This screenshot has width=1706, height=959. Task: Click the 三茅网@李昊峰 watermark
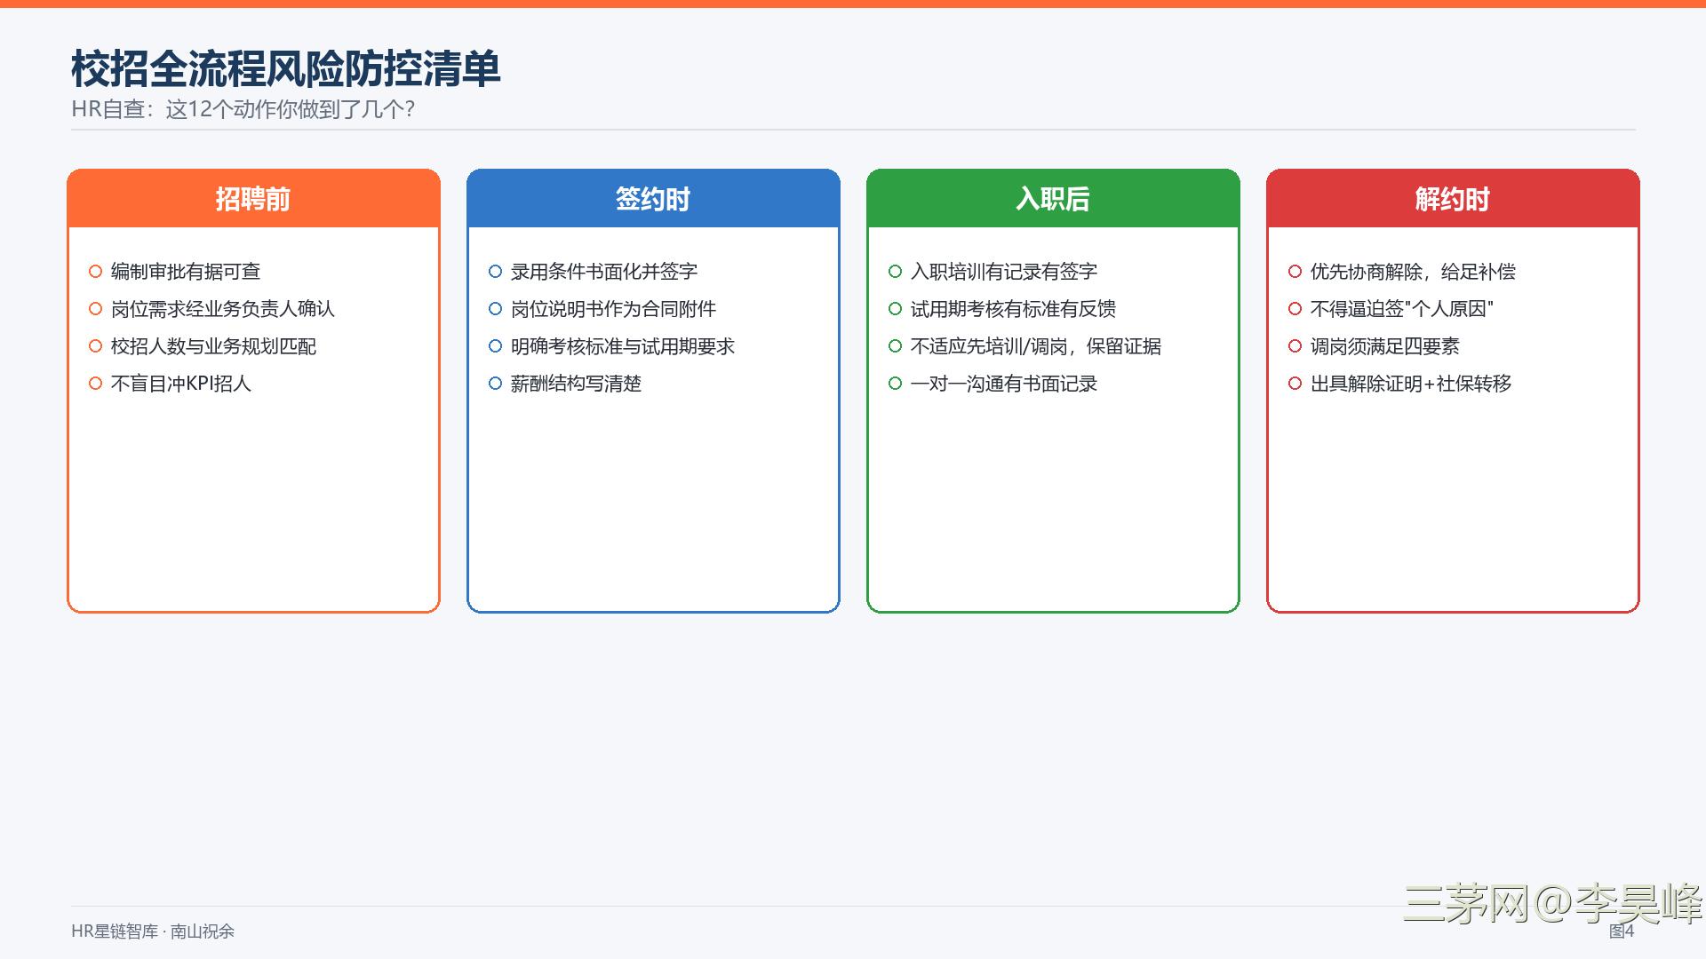pos(1552,905)
